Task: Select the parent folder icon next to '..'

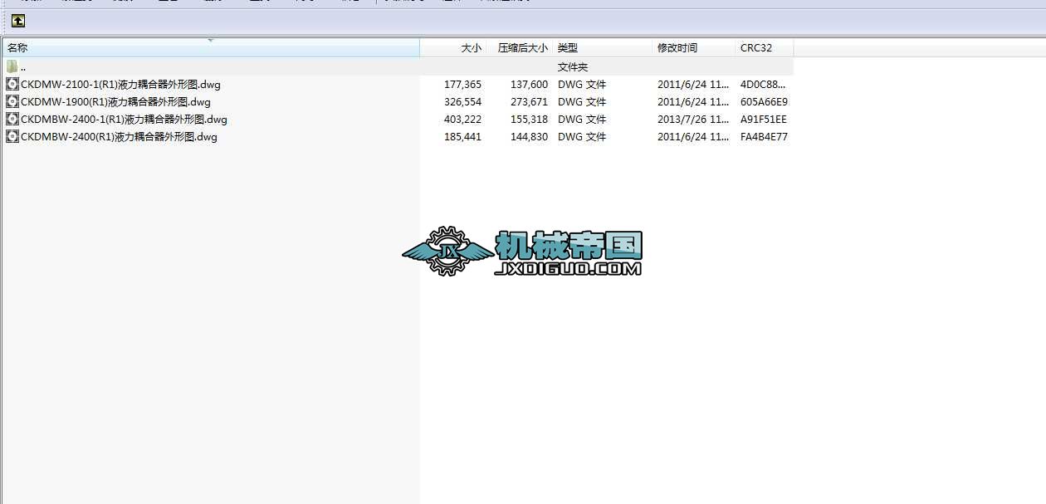Action: (x=12, y=66)
